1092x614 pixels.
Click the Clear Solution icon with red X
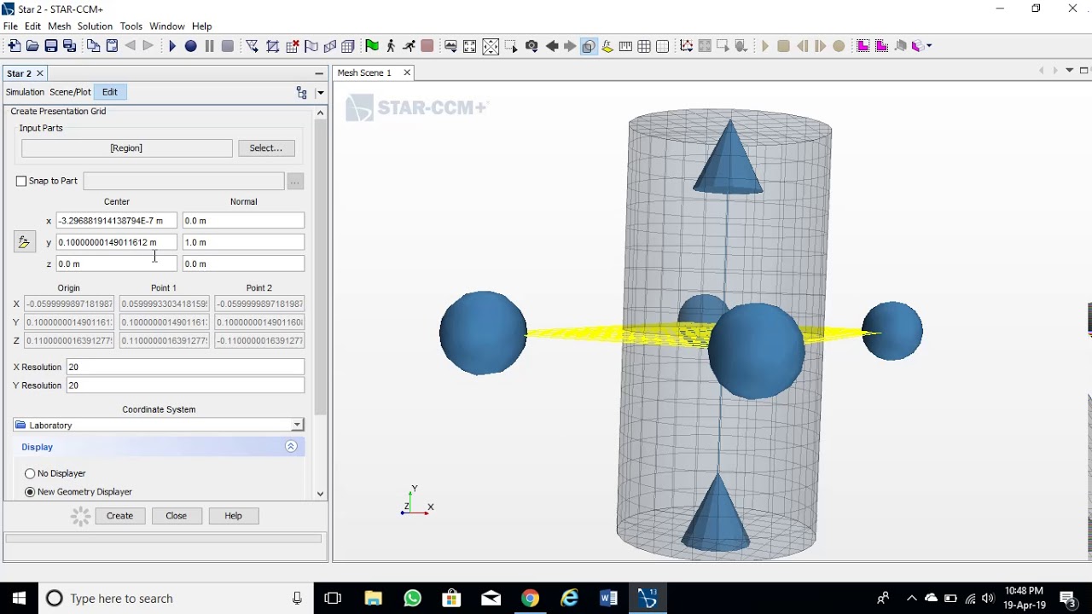(293, 46)
